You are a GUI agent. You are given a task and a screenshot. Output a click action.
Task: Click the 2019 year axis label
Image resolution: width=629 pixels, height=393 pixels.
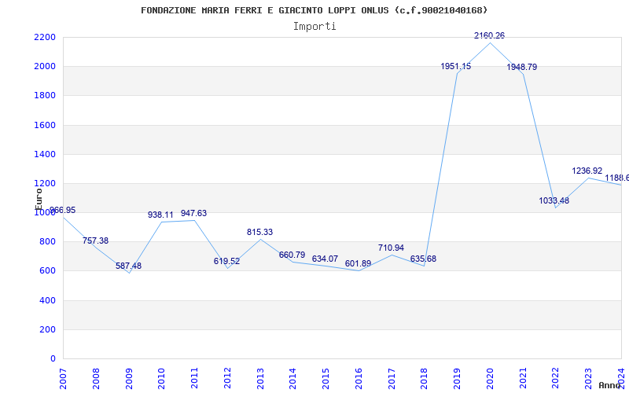point(458,378)
